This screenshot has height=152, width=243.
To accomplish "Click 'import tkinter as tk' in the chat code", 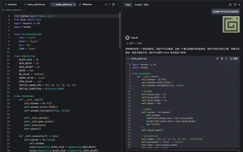I will point(144,65).
